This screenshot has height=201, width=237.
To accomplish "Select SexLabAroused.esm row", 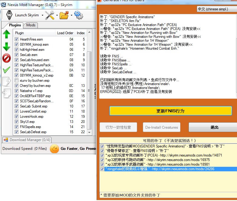I will (x=50, y=60).
